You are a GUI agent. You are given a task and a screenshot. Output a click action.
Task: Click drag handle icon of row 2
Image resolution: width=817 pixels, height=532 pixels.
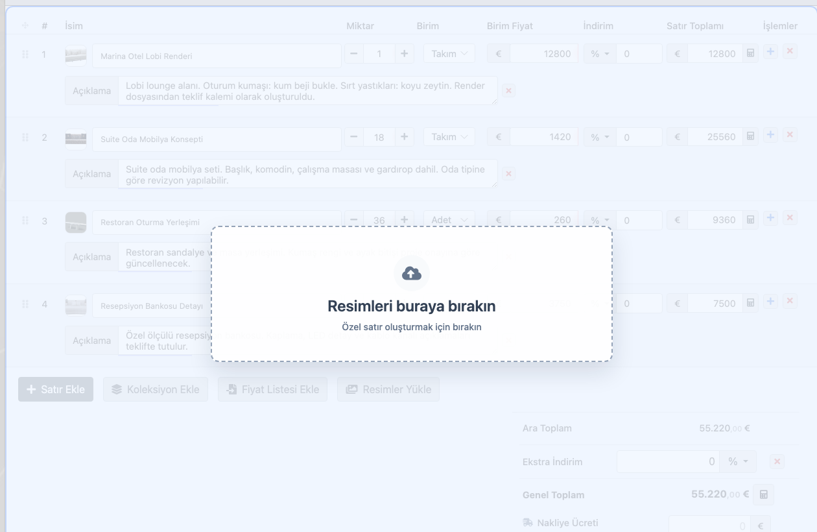25,138
